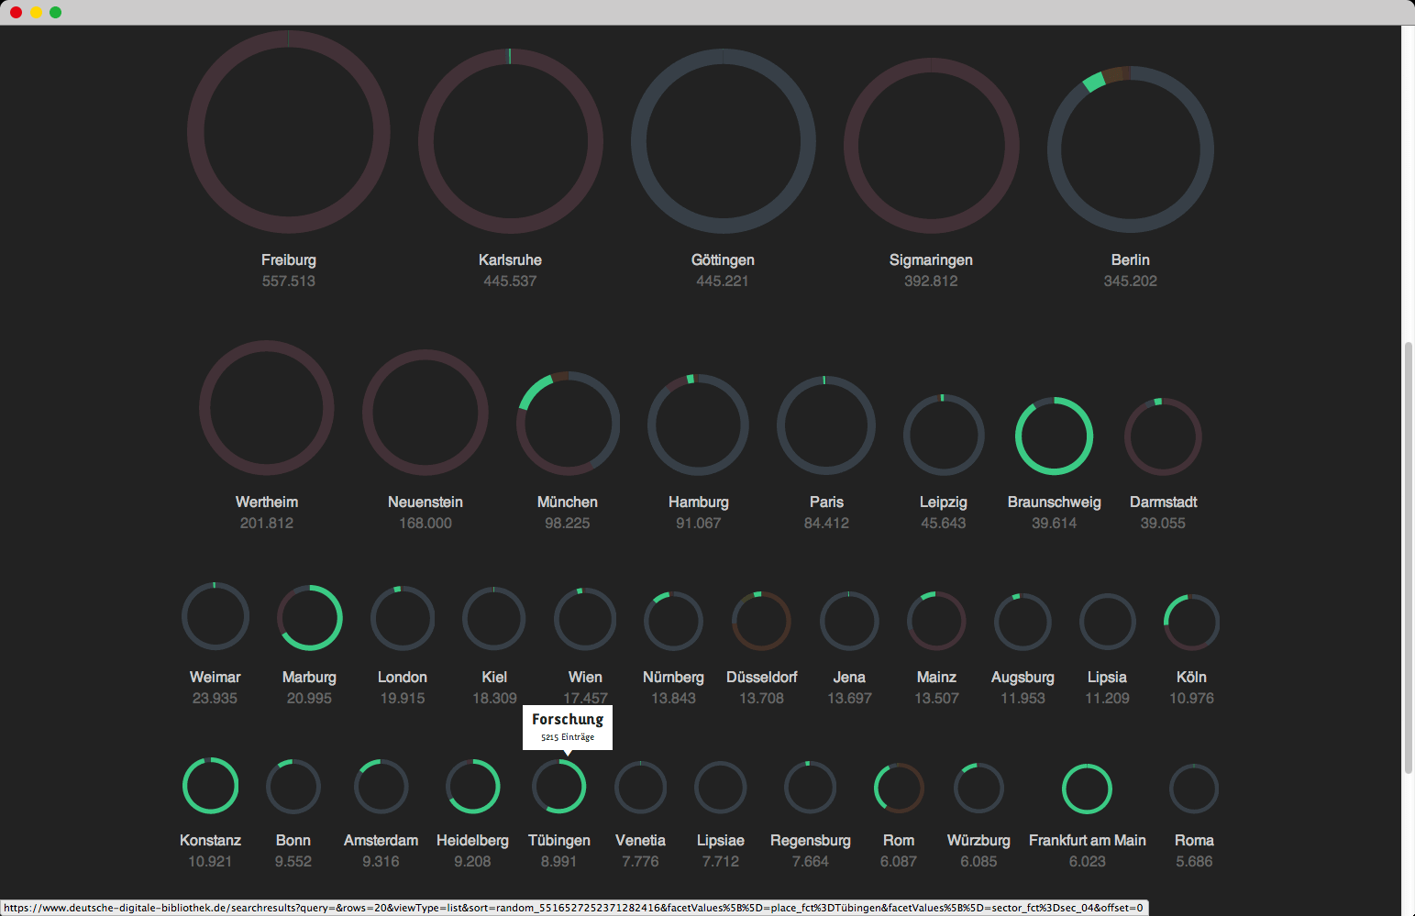Click the Bonn ring chart
The width and height of the screenshot is (1415, 916).
pos(293,787)
